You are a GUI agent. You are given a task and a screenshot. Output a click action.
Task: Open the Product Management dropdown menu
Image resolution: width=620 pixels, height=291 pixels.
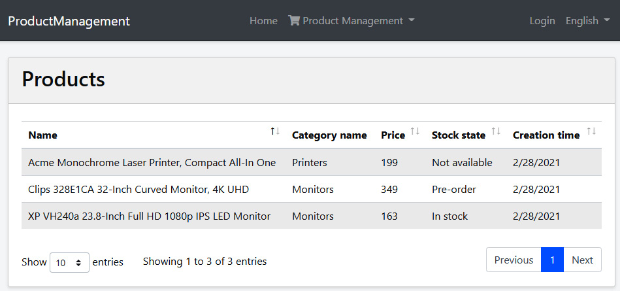tap(351, 20)
